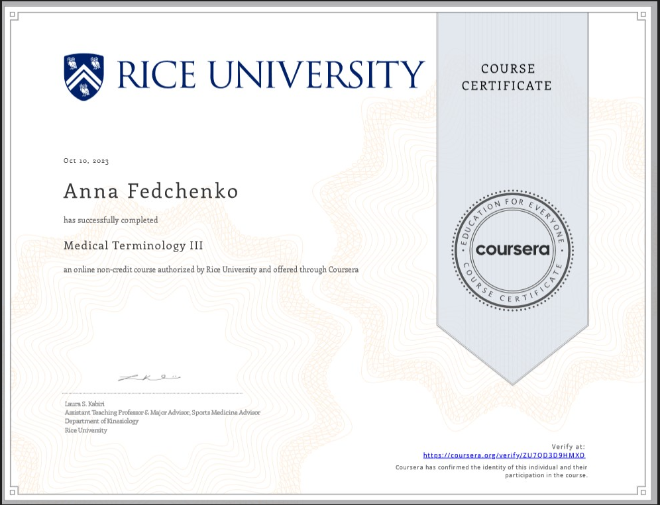Click the date Oct 10, 2023
Screen dimensions: 660x505
tap(86, 161)
